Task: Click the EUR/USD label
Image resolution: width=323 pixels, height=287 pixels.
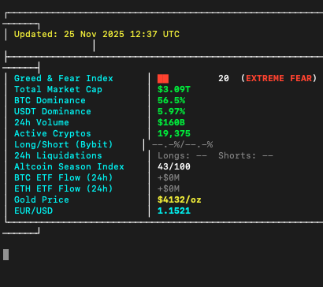Action: [x=33, y=211]
